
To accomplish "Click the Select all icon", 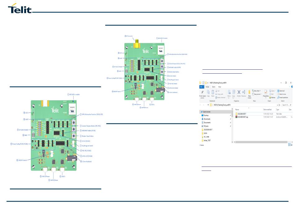I will (282, 91).
